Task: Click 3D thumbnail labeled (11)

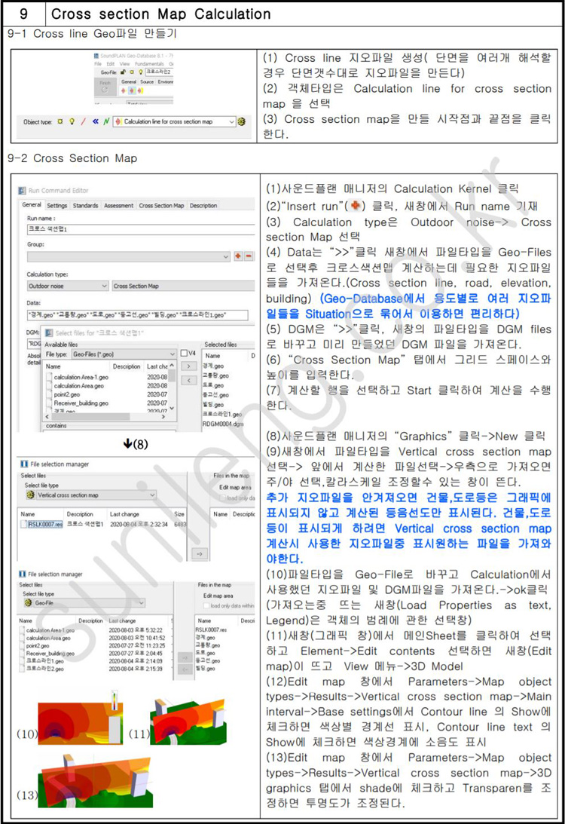Action: pos(190,721)
